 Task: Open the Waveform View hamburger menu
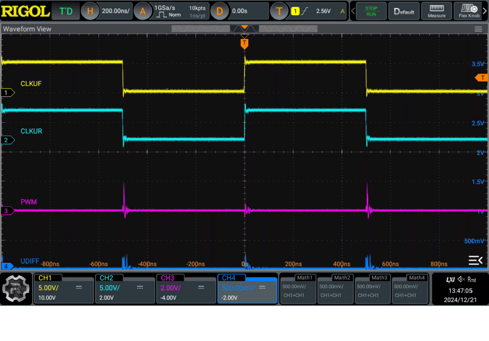click(478, 29)
